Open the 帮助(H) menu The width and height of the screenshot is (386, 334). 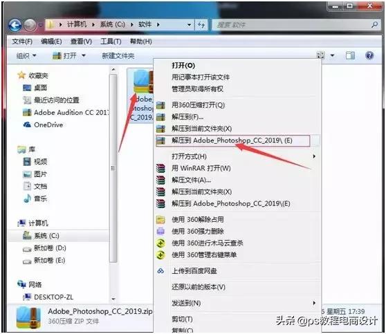point(141,41)
